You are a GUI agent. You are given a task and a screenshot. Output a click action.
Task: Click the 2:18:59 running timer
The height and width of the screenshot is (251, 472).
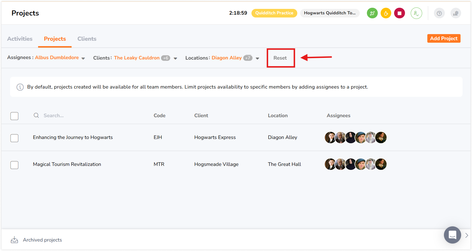(x=238, y=13)
